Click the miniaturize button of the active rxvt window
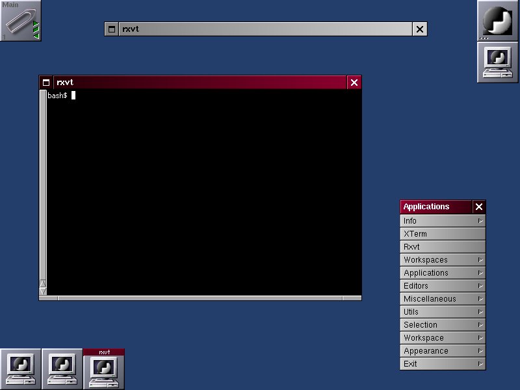Image resolution: width=520 pixels, height=390 pixels. point(46,83)
